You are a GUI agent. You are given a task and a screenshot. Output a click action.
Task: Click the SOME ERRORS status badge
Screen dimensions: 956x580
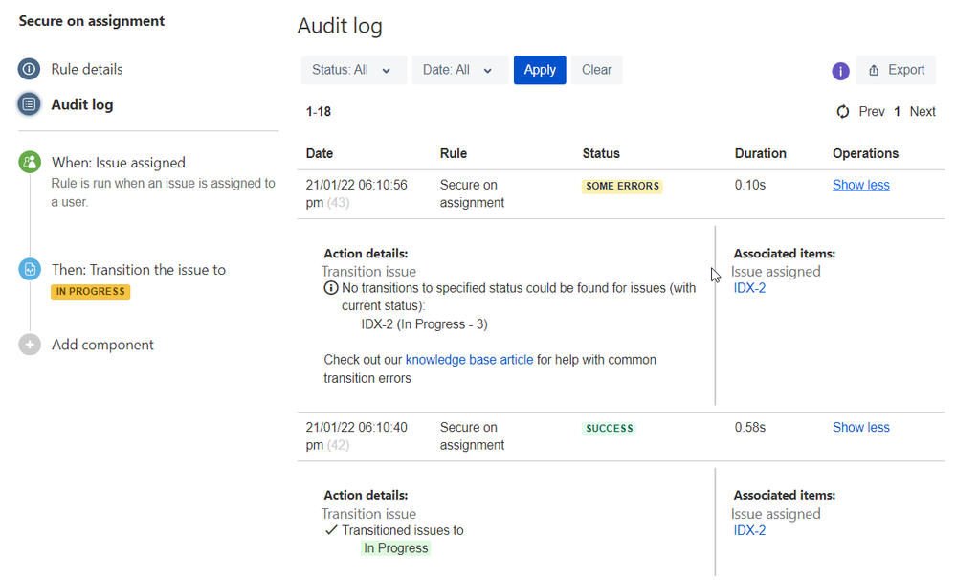pos(622,186)
